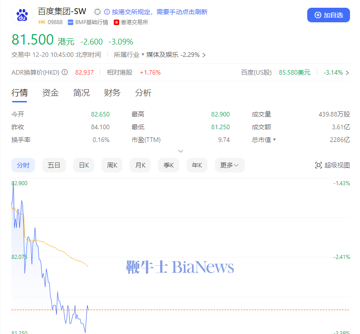Click the manual refresh circle icon
The image size is (360, 334).
click(x=97, y=12)
